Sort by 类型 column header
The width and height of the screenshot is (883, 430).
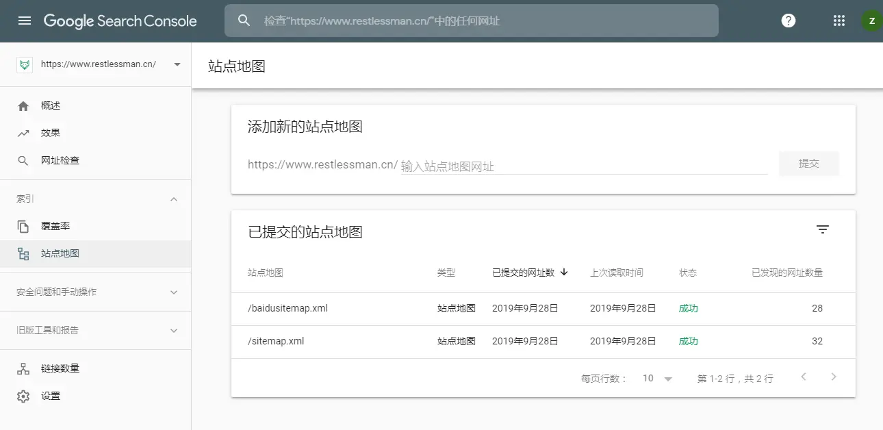tap(446, 273)
